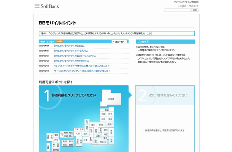Select 埼玉 prefecture tile
This screenshot has height=152, width=232.
106,135
